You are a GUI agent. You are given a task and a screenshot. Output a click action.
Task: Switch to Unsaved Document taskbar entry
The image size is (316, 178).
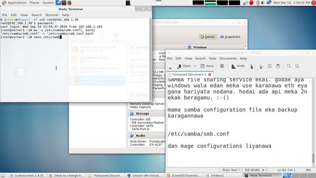point(106,176)
